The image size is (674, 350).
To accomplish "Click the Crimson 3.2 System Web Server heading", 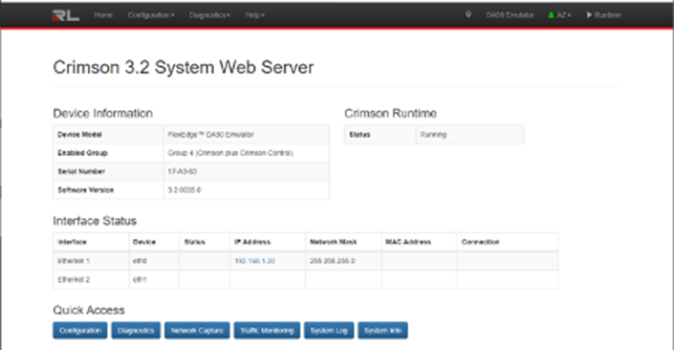I will (x=184, y=68).
